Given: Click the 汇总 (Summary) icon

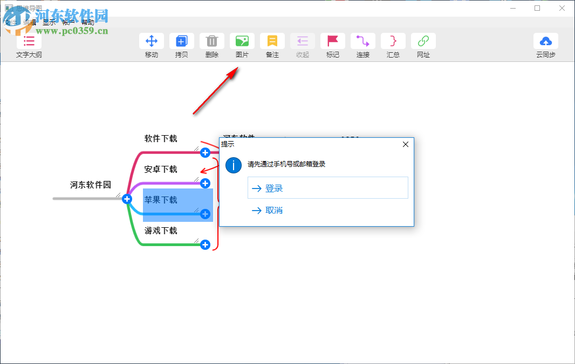Looking at the screenshot, I should coord(393,40).
